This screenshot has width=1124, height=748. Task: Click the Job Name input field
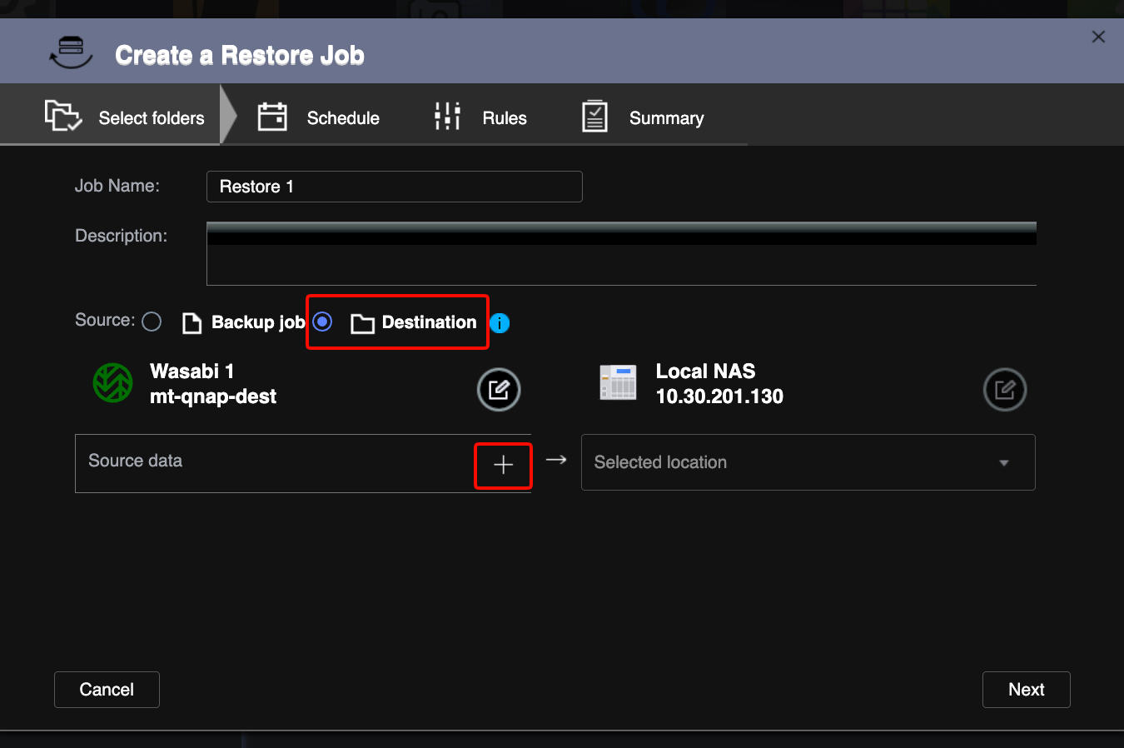tap(395, 187)
